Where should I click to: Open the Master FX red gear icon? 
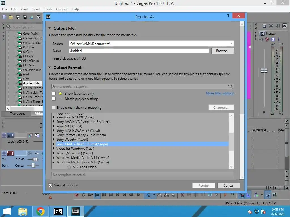(267, 39)
